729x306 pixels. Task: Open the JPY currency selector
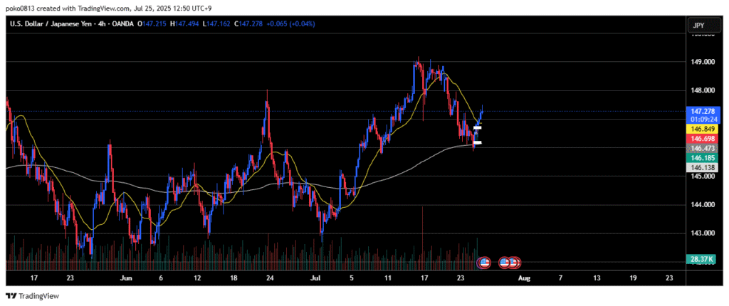698,26
